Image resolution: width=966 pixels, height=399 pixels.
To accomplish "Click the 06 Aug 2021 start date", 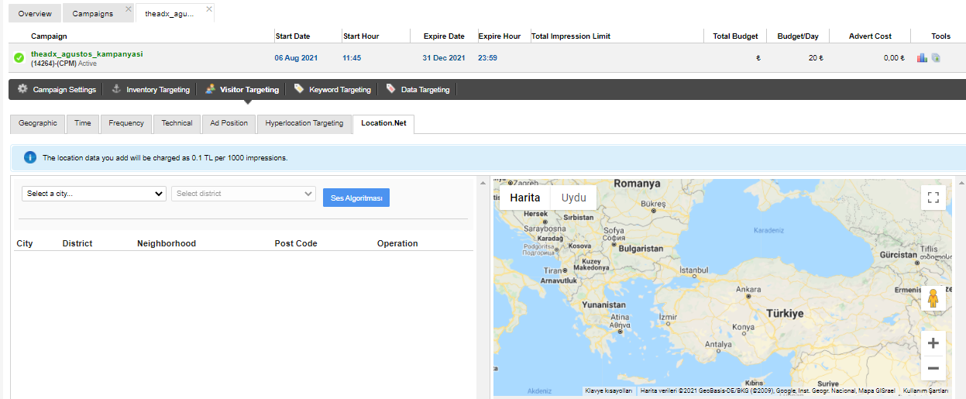I will (x=294, y=58).
